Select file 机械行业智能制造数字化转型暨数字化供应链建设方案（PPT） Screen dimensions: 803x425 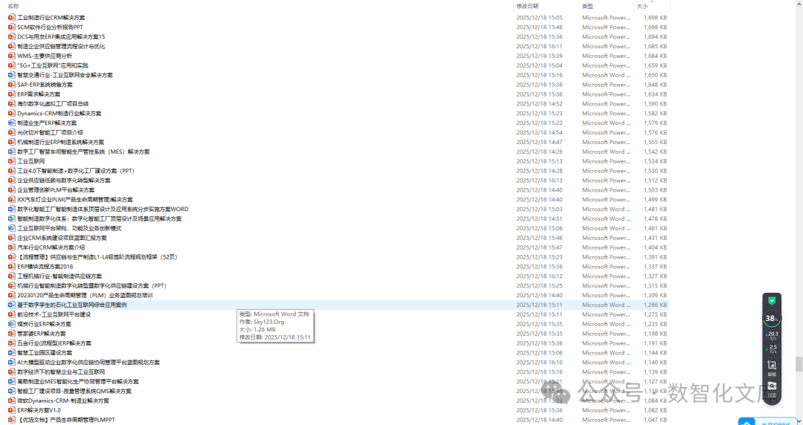coord(91,286)
